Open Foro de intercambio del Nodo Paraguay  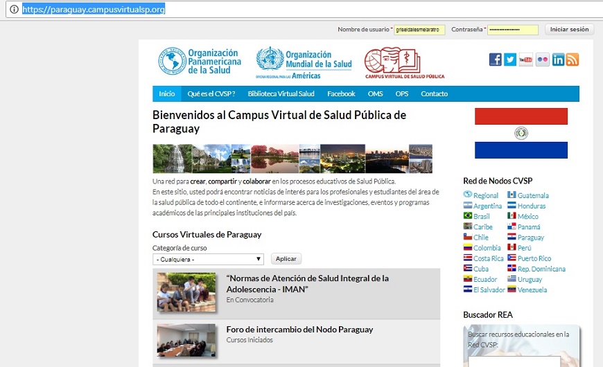click(x=299, y=330)
